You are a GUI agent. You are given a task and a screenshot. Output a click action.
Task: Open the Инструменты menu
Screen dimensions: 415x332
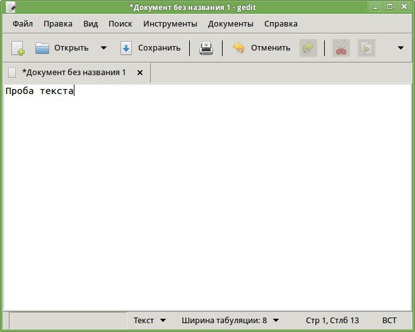(170, 24)
